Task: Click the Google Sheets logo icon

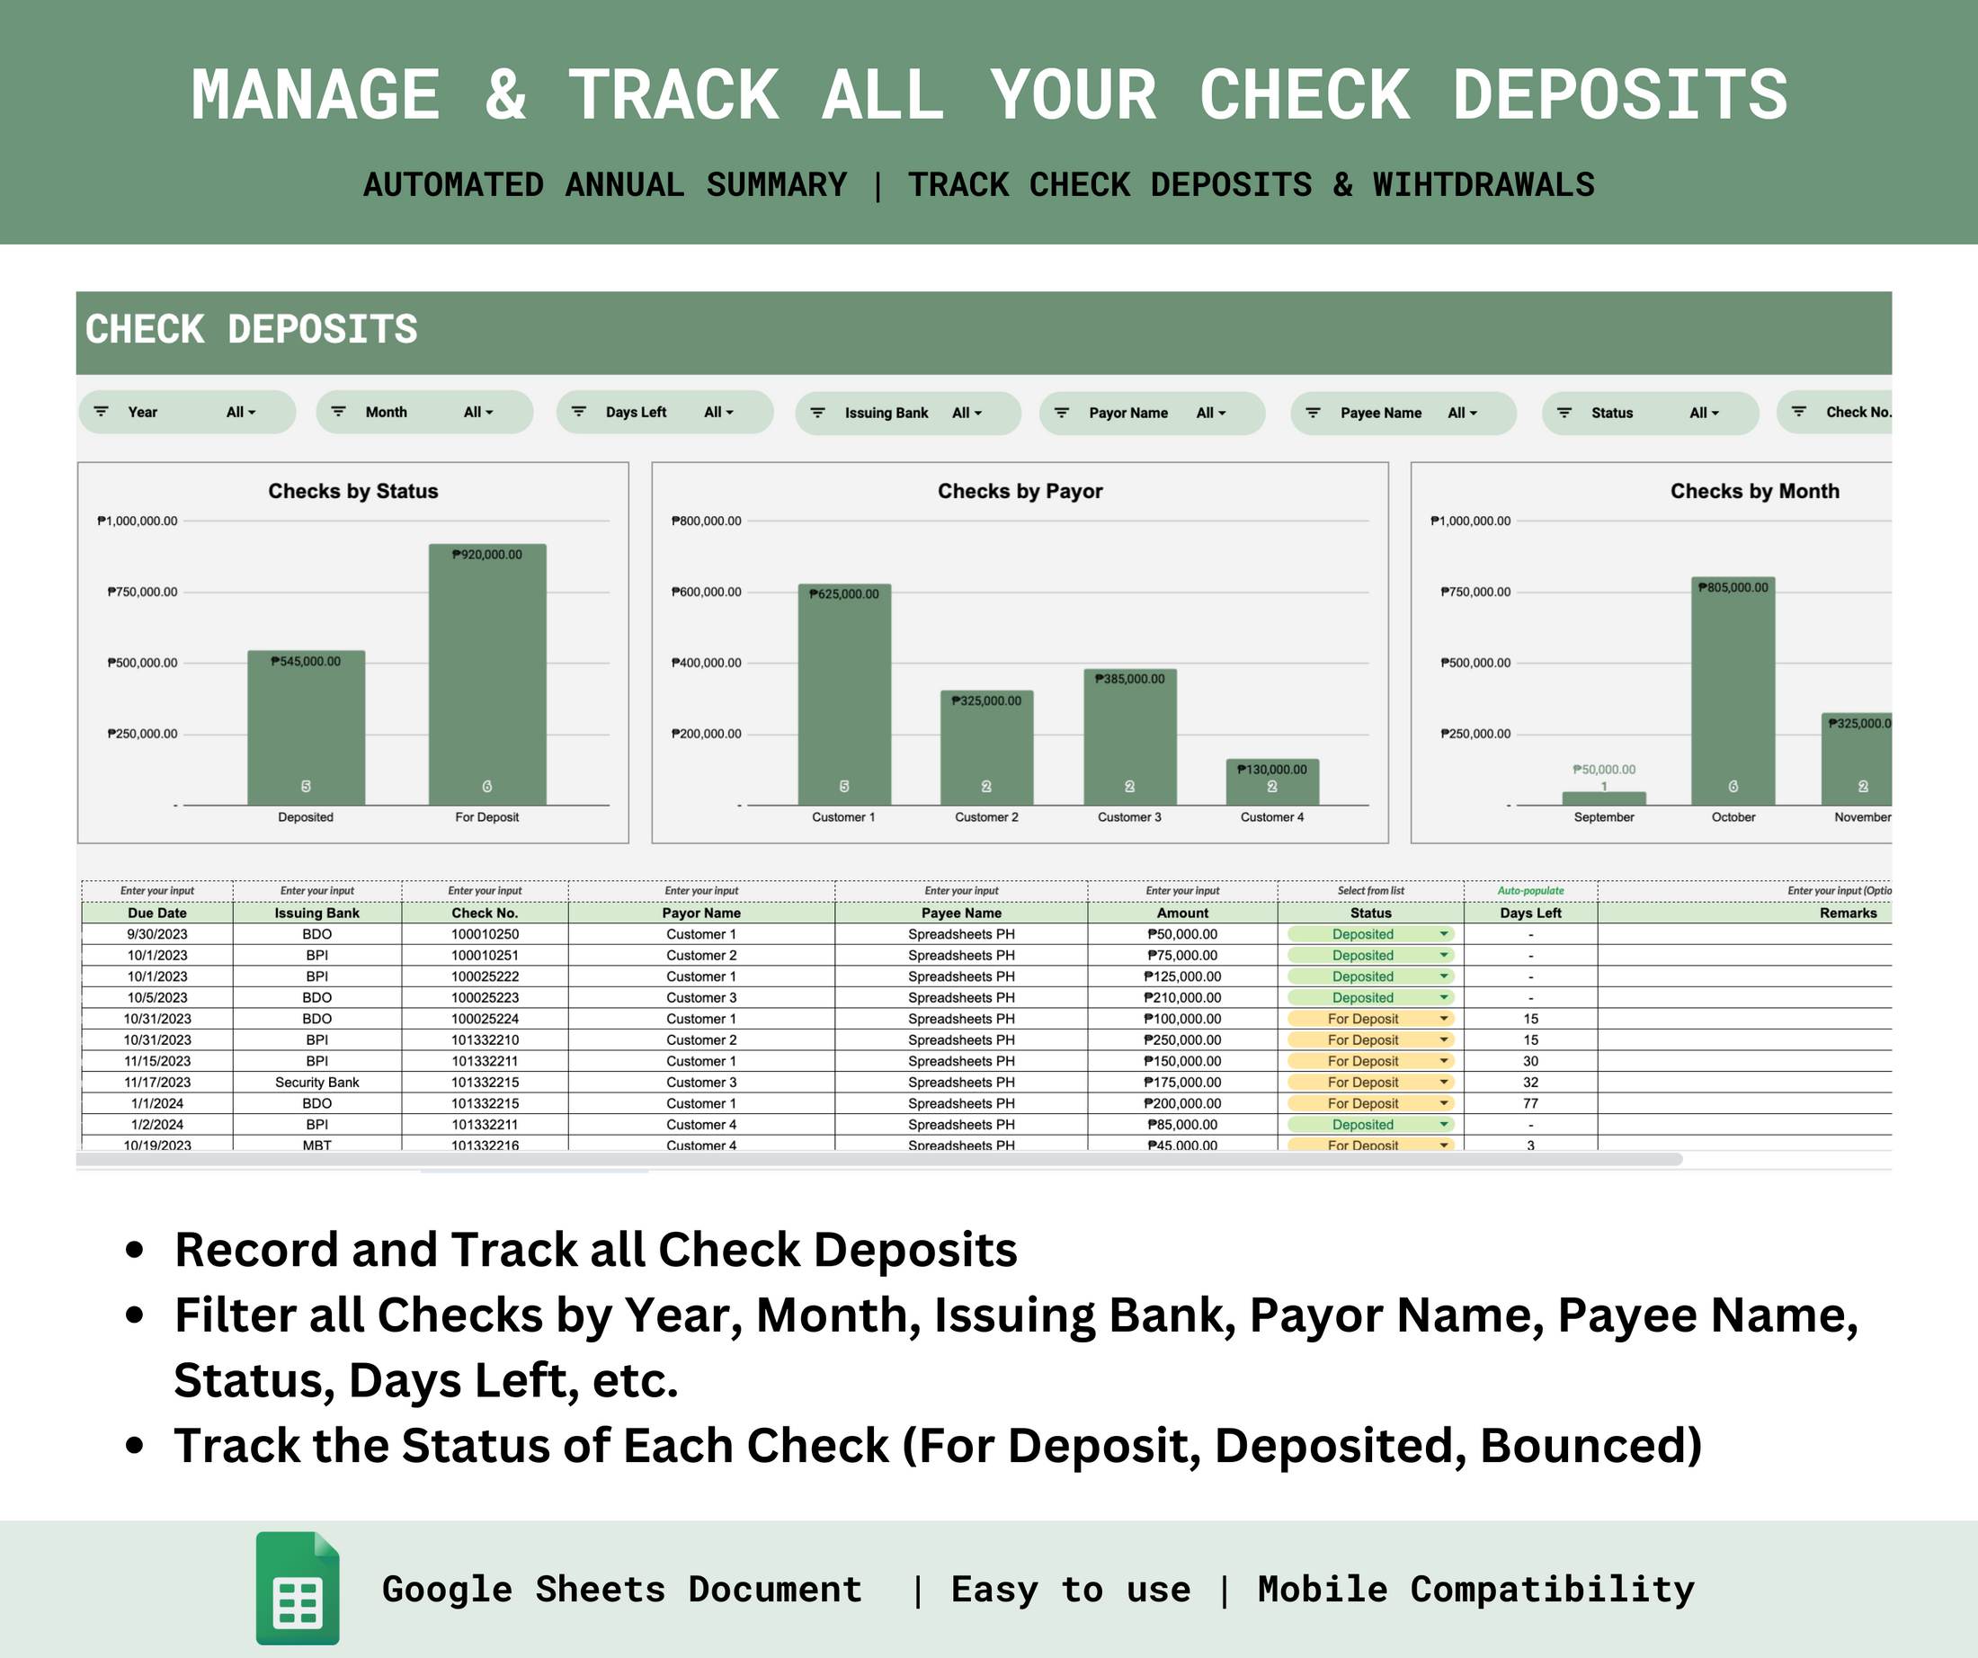Action: click(x=298, y=1591)
